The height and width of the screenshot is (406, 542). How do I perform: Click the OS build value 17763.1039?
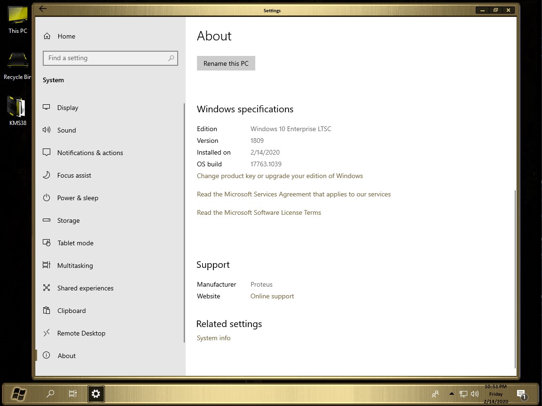[266, 164]
